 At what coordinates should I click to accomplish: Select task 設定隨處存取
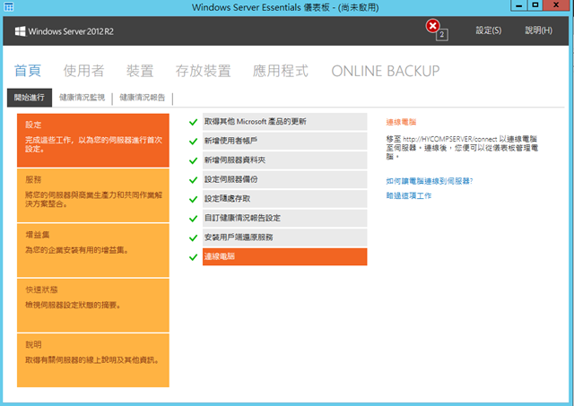click(x=285, y=199)
